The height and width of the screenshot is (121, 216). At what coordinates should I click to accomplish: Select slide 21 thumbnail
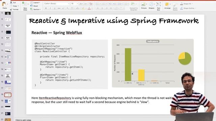pyautogui.click(x=8, y=114)
